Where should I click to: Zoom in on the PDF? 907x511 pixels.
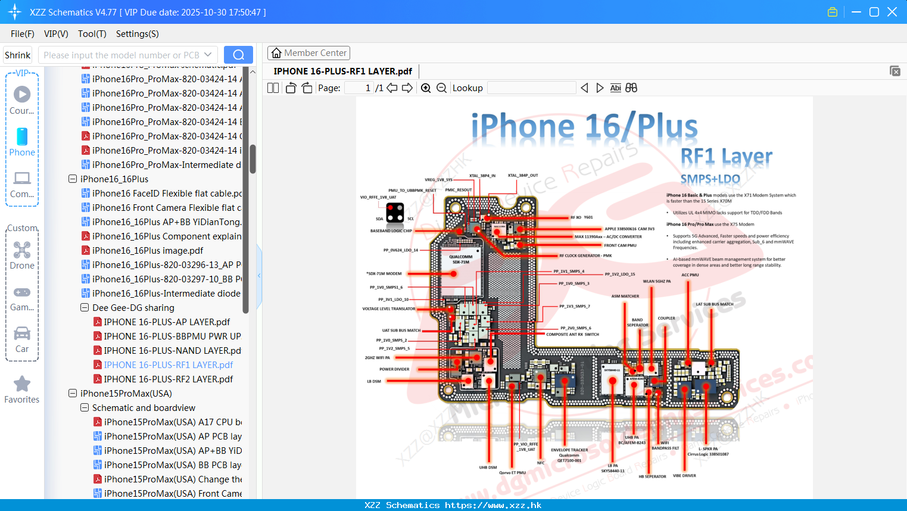tap(426, 88)
